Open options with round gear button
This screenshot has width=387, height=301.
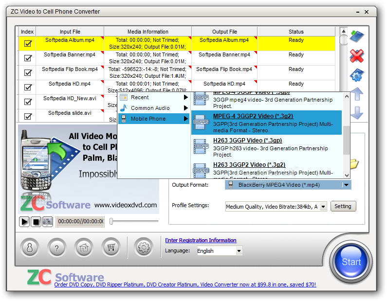click(x=144, y=248)
